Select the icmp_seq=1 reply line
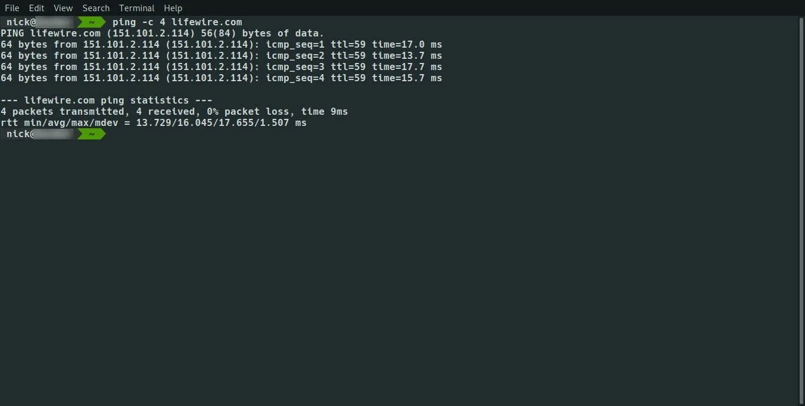This screenshot has height=406, width=805. pyautogui.click(x=222, y=45)
